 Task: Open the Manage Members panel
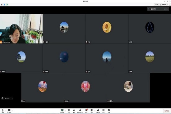80,111
